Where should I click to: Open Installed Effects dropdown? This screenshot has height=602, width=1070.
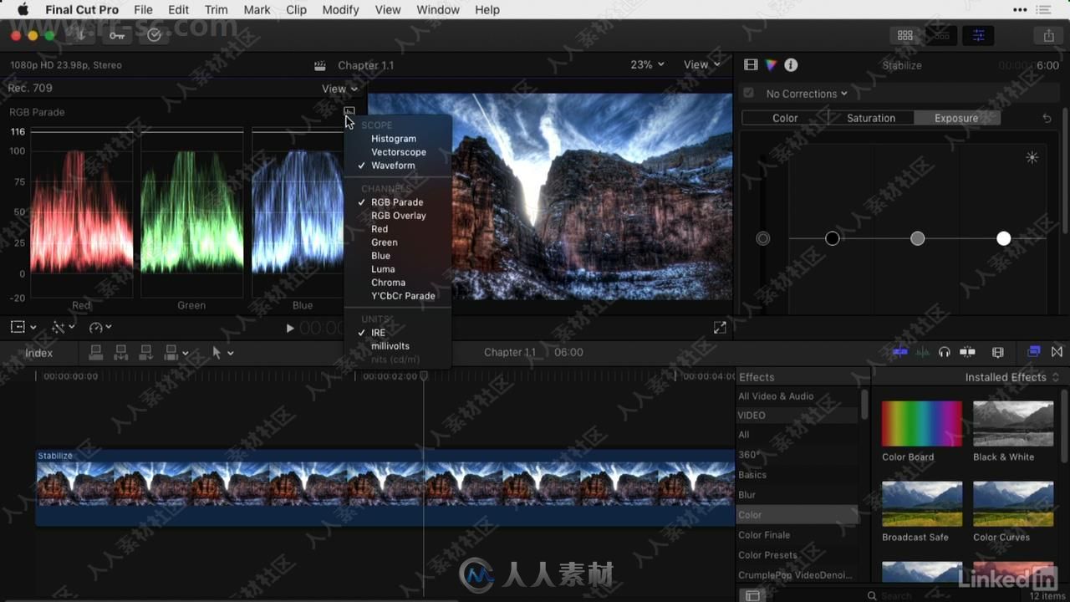[x=1011, y=377]
